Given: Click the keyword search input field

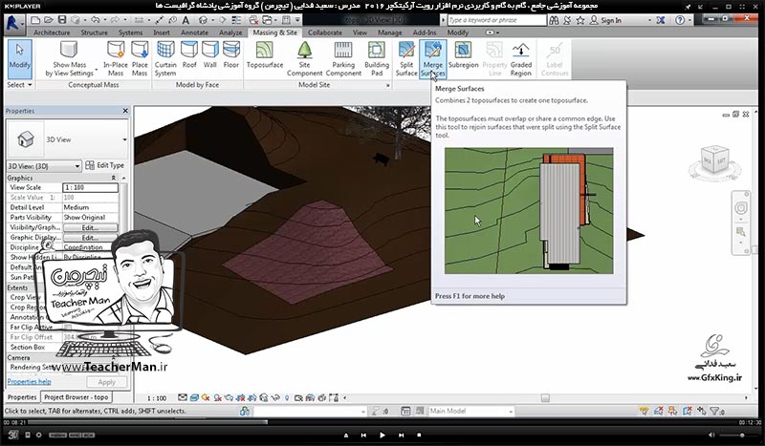Looking at the screenshot, I should click(x=496, y=20).
